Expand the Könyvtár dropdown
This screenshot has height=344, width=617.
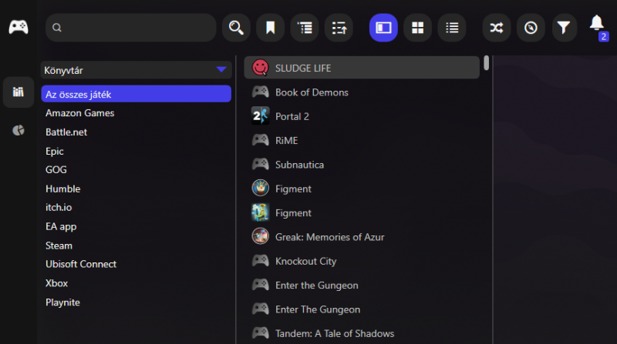pos(137,70)
